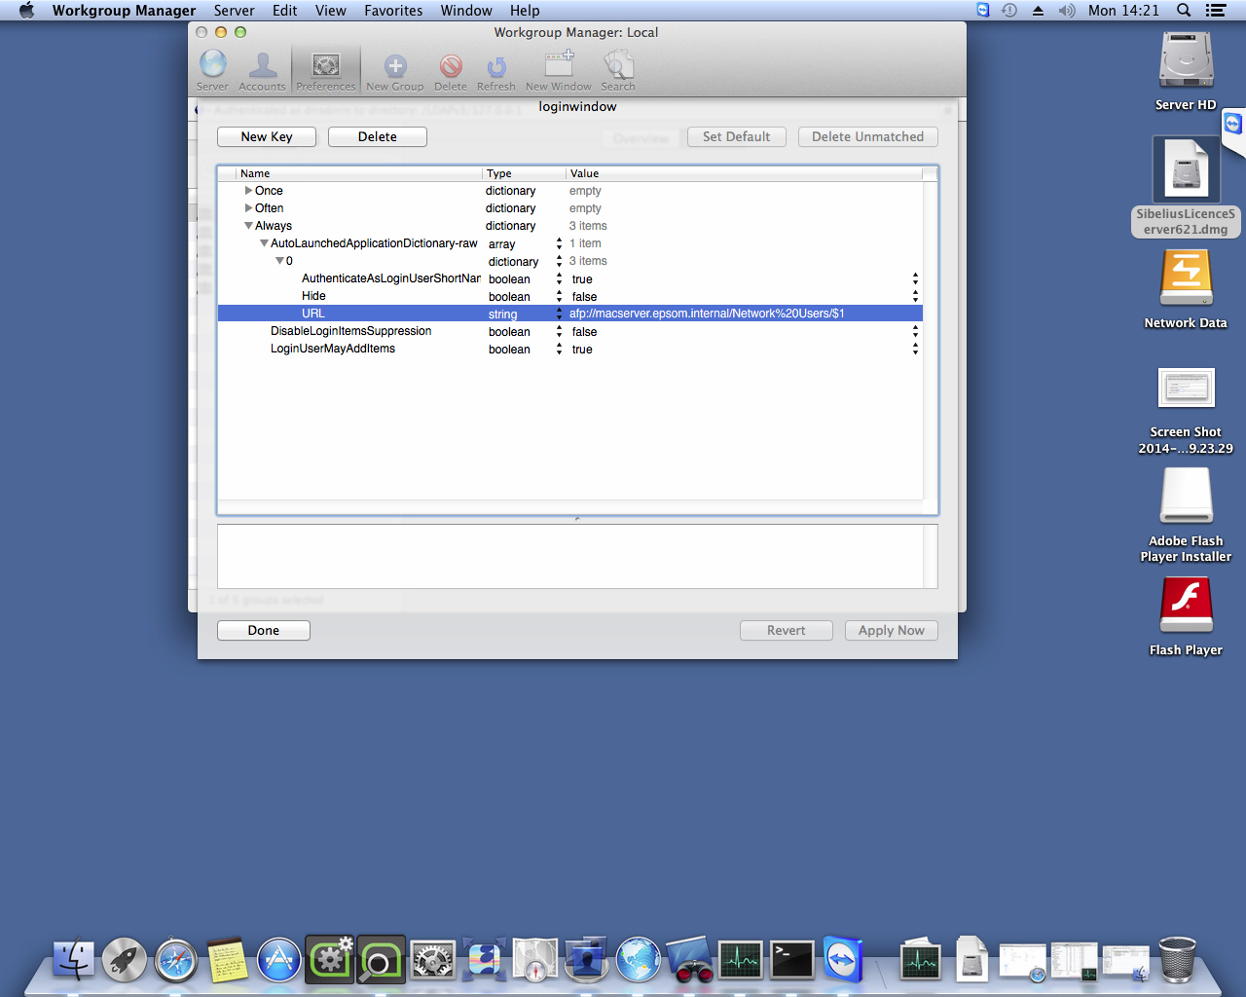Collapse the Always dictionary row
Screen dimensions: 1246x997
[249, 226]
